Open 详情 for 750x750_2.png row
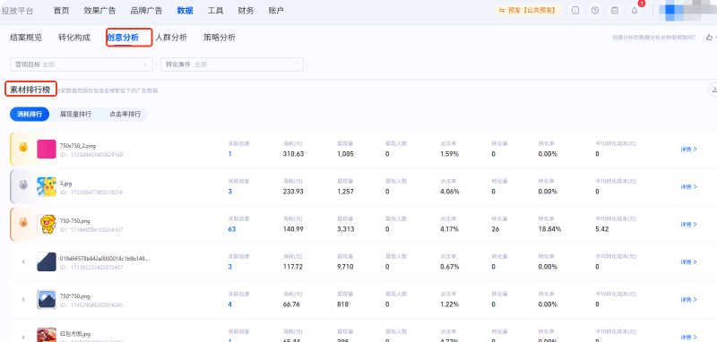This screenshot has width=717, height=342. point(688,150)
